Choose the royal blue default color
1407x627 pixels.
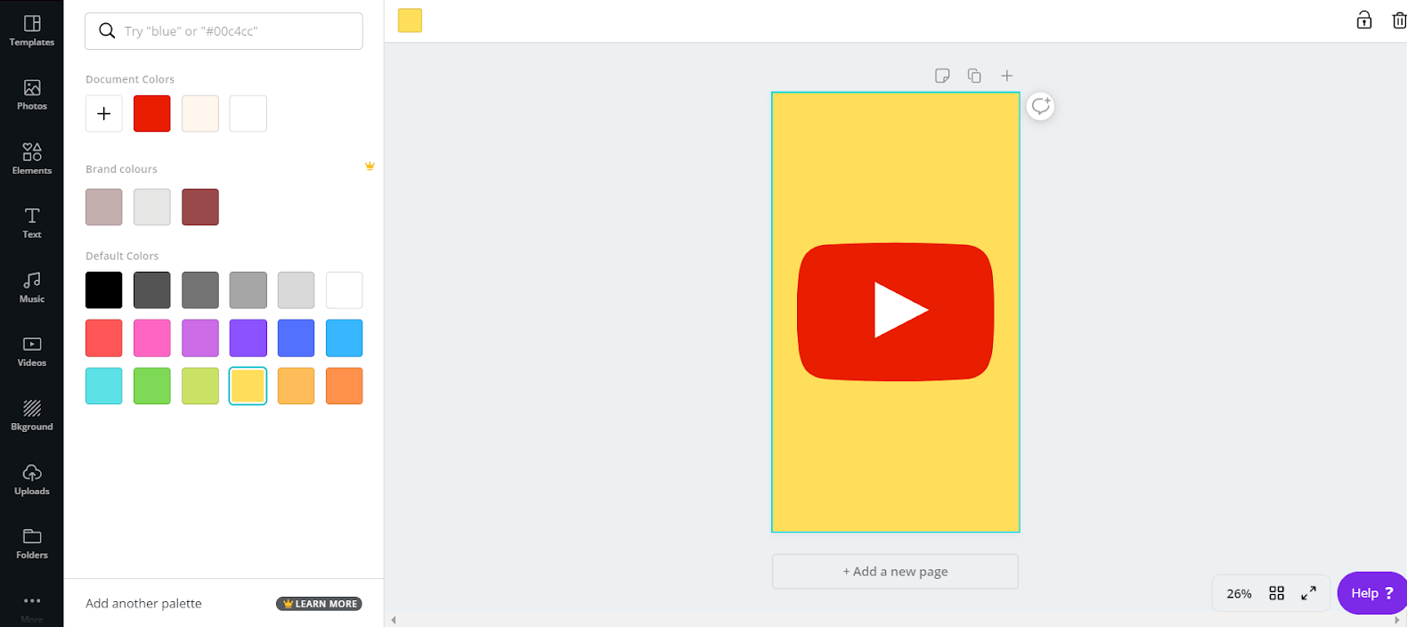297,338
